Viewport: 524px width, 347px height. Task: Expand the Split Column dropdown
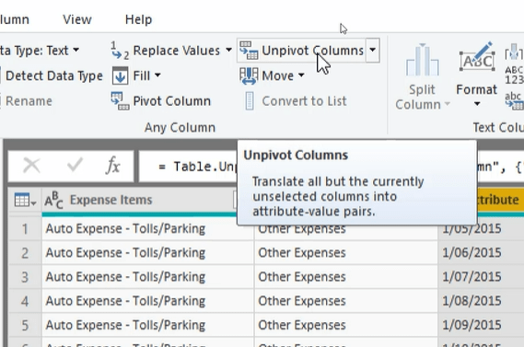(448, 105)
